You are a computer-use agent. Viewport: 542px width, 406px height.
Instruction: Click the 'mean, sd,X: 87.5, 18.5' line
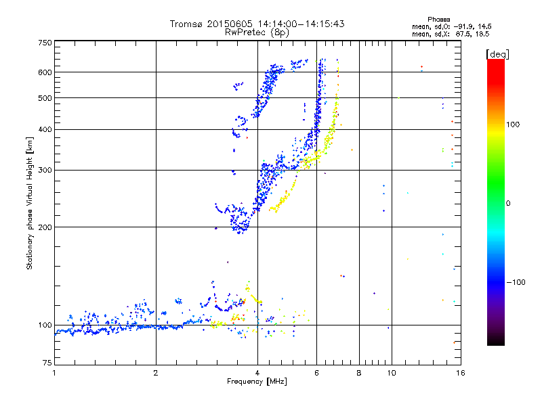451,35
